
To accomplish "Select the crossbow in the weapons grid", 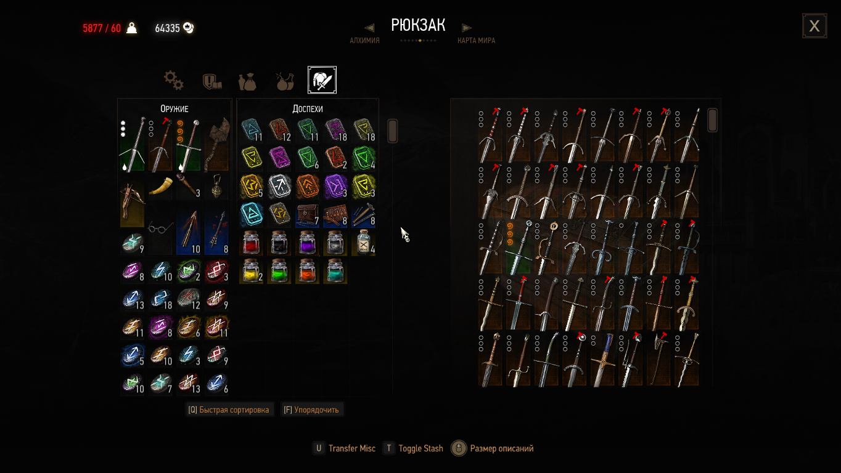I will pos(132,202).
